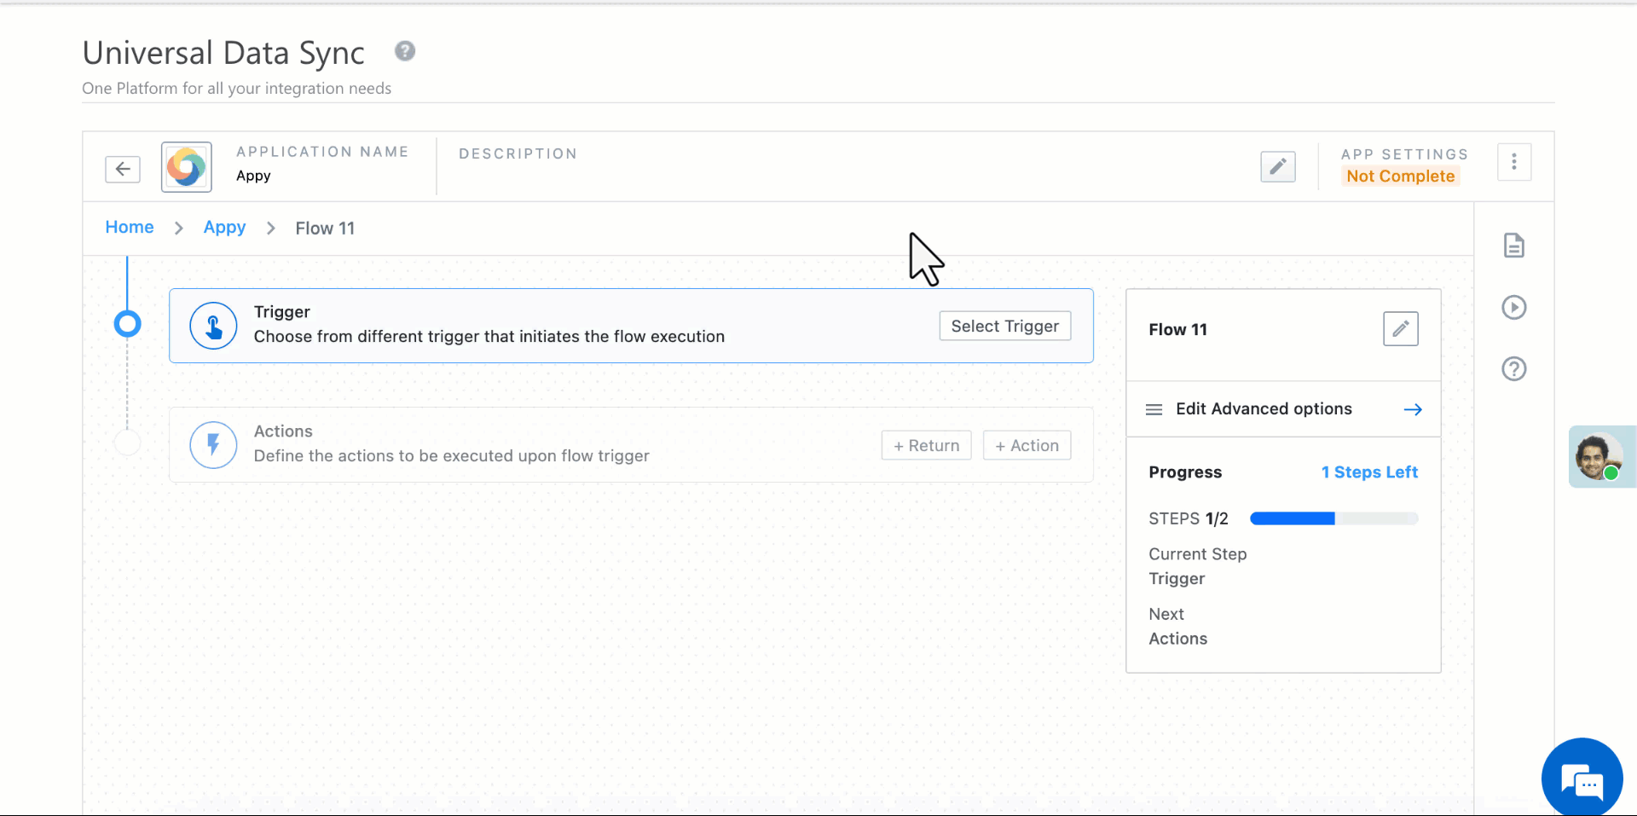Select the Trigger step icon
The image size is (1637, 816).
(212, 325)
